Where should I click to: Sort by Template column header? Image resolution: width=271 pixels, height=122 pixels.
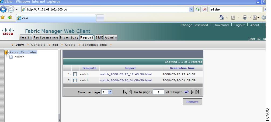tap(89, 68)
